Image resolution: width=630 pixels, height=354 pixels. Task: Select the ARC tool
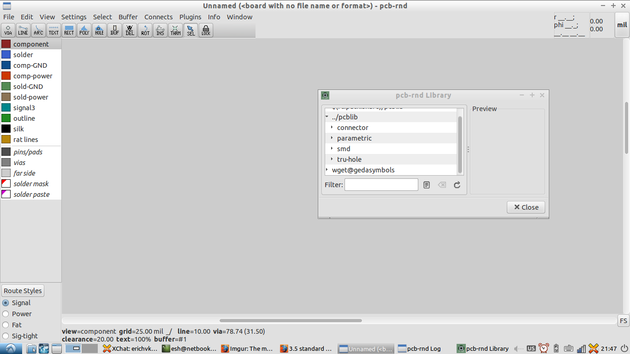tap(38, 30)
